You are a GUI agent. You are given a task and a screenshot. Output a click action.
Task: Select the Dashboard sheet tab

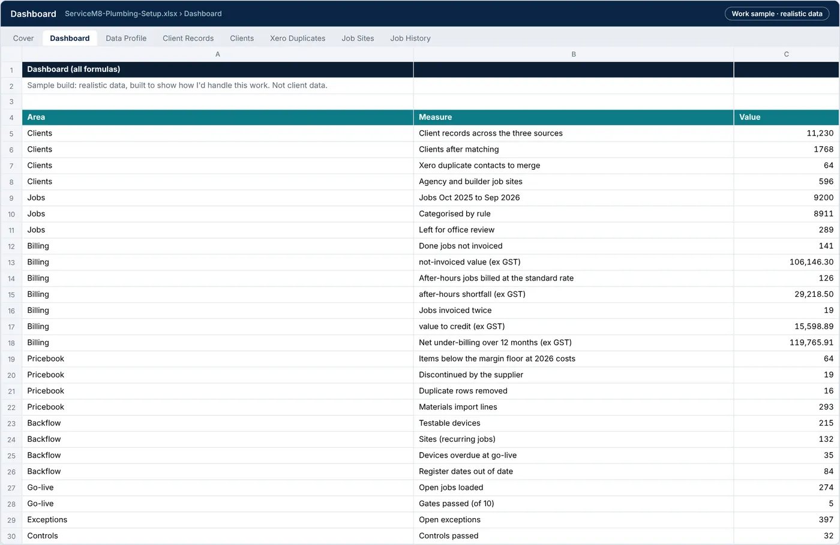click(x=70, y=38)
